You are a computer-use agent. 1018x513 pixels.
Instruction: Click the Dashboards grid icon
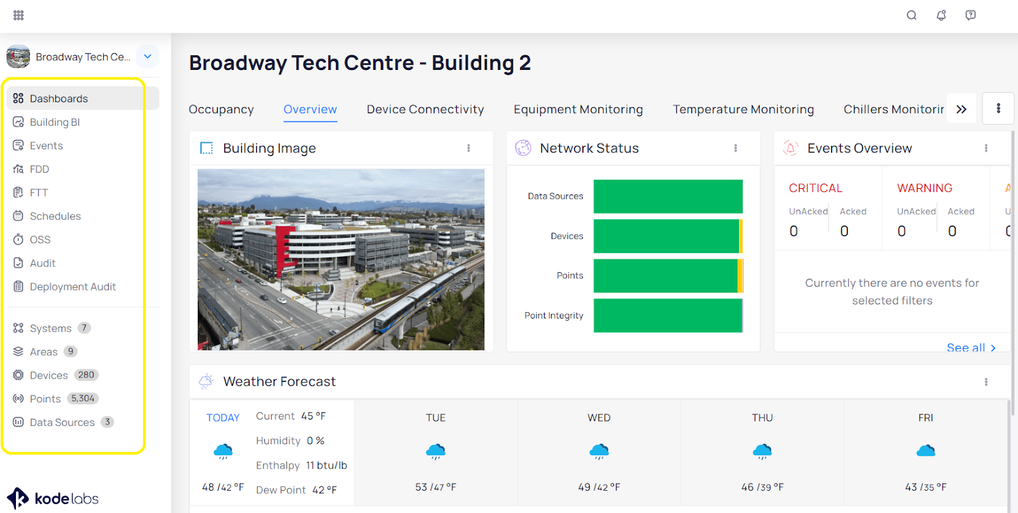pyautogui.click(x=18, y=98)
